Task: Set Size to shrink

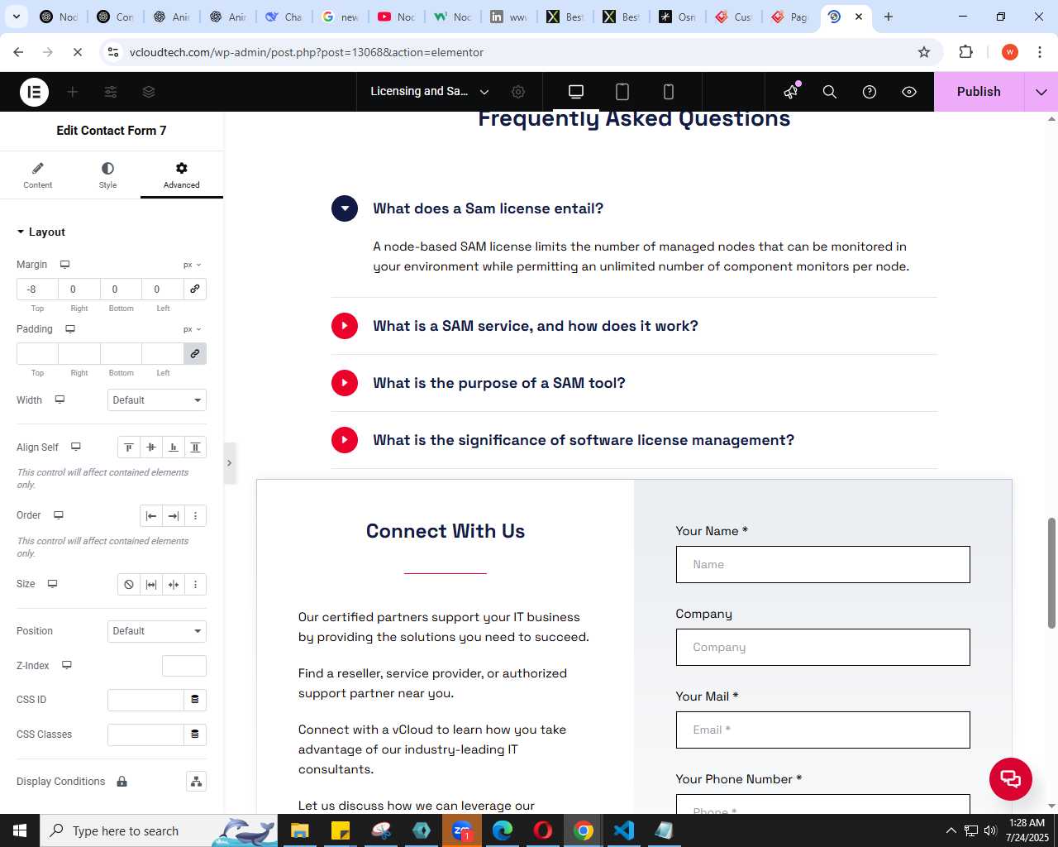Action: [174, 585]
